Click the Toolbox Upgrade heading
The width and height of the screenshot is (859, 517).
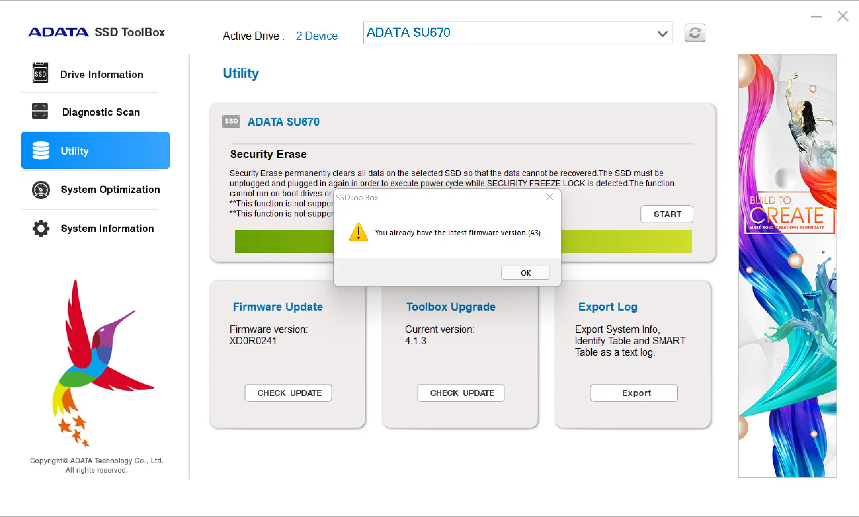pyautogui.click(x=451, y=306)
